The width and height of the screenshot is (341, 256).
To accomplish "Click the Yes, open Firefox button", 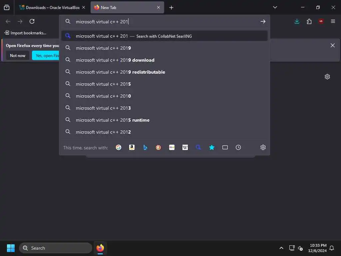I will [x=46, y=56].
